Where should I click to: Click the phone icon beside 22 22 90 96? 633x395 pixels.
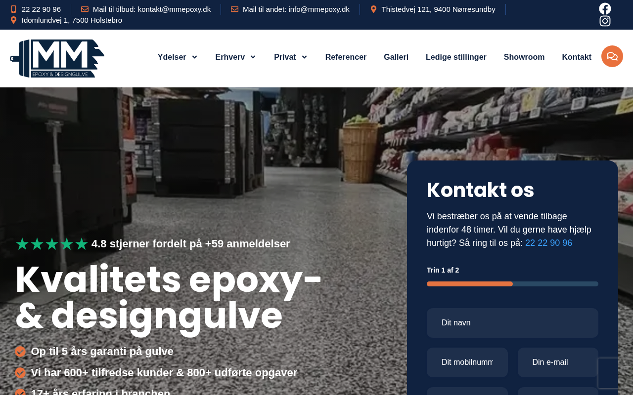[13, 9]
